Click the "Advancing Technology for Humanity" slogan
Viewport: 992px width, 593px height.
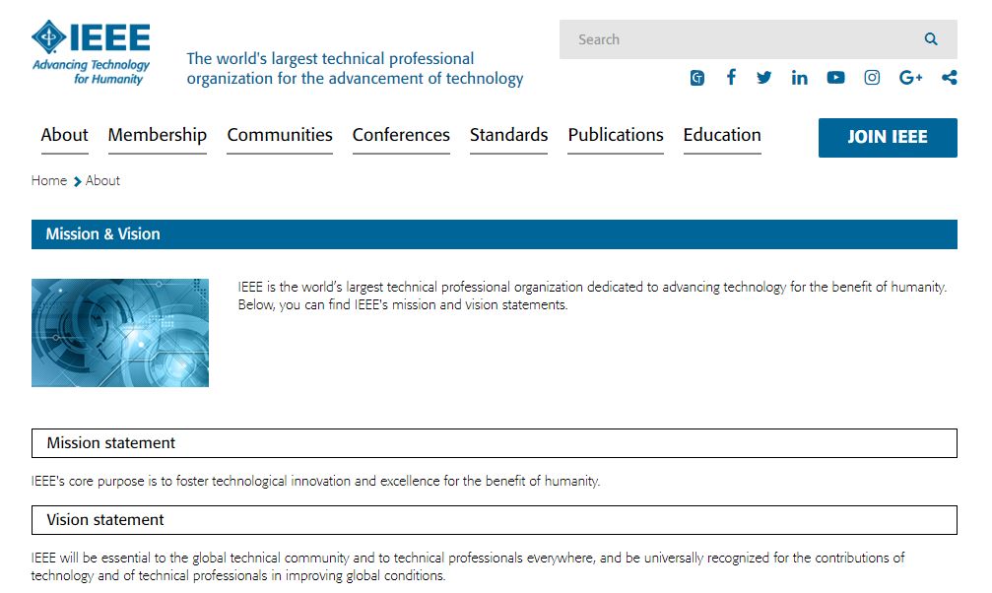point(91,72)
